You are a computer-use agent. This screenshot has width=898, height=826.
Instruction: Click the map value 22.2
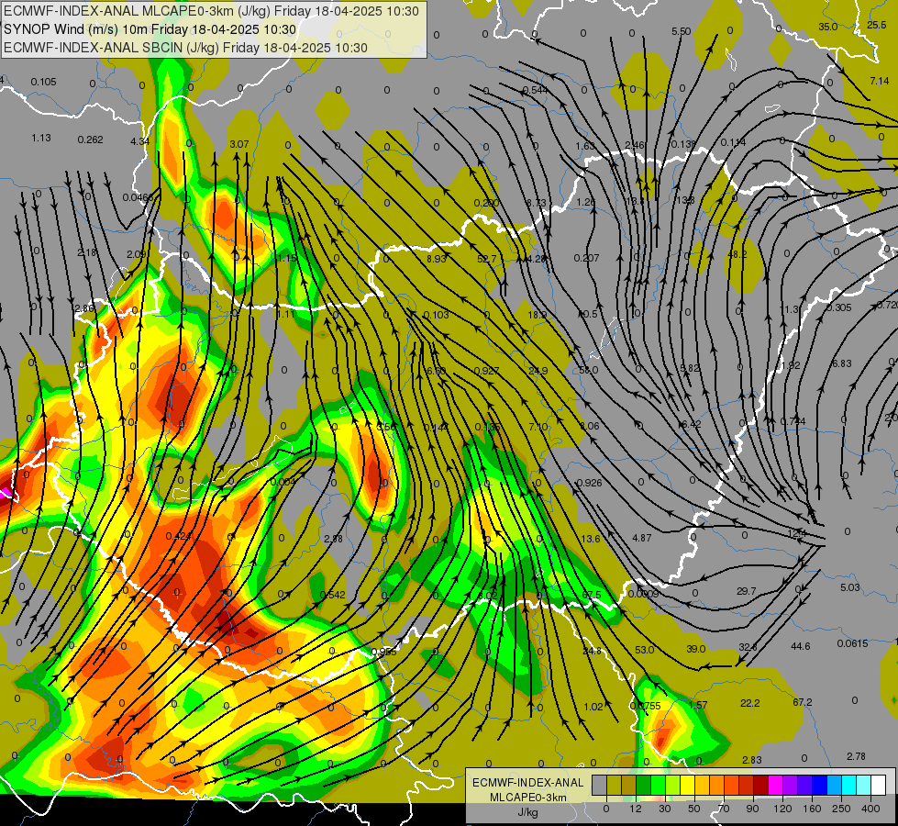point(749,703)
